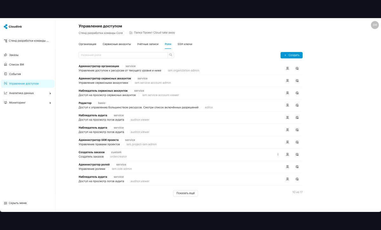Click gear icon for Администратор ролей role
Screen dimensions: 381x230
pos(297,167)
